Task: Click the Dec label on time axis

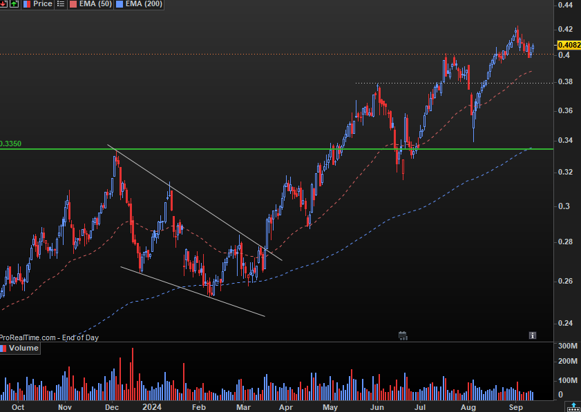Action: pyautogui.click(x=112, y=407)
